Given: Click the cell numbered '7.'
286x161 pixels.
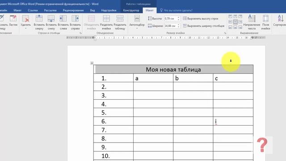Looking at the screenshot, I should (x=114, y=130).
